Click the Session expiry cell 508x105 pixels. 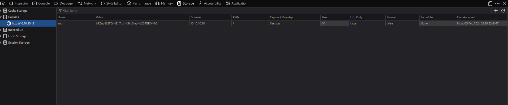coord(294,23)
